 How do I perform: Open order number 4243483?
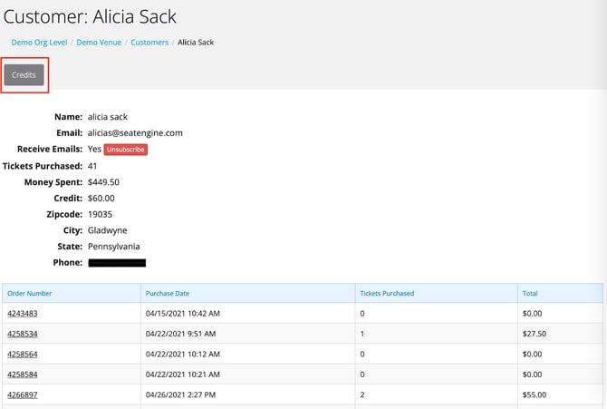pyautogui.click(x=22, y=314)
